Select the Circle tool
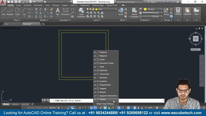The width and height of the screenshot is (206, 116). [17, 12]
